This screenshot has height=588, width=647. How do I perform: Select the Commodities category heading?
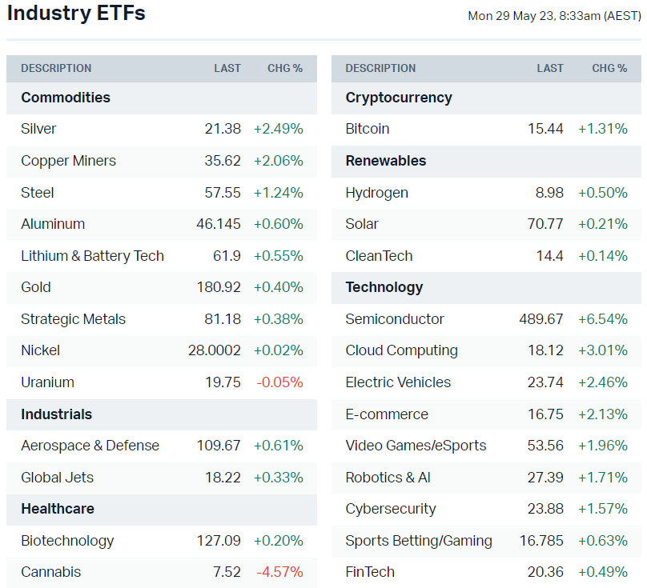(x=66, y=98)
